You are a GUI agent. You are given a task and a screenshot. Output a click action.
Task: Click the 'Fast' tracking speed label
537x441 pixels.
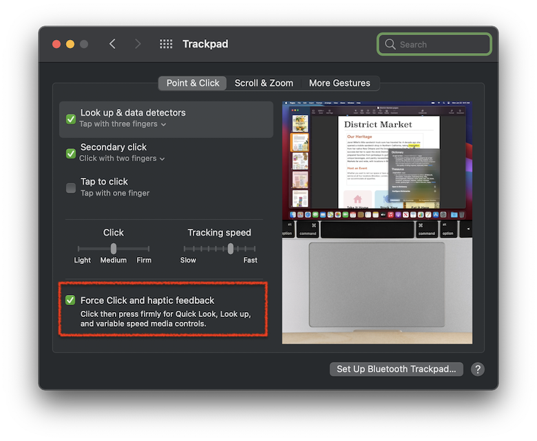[250, 260]
